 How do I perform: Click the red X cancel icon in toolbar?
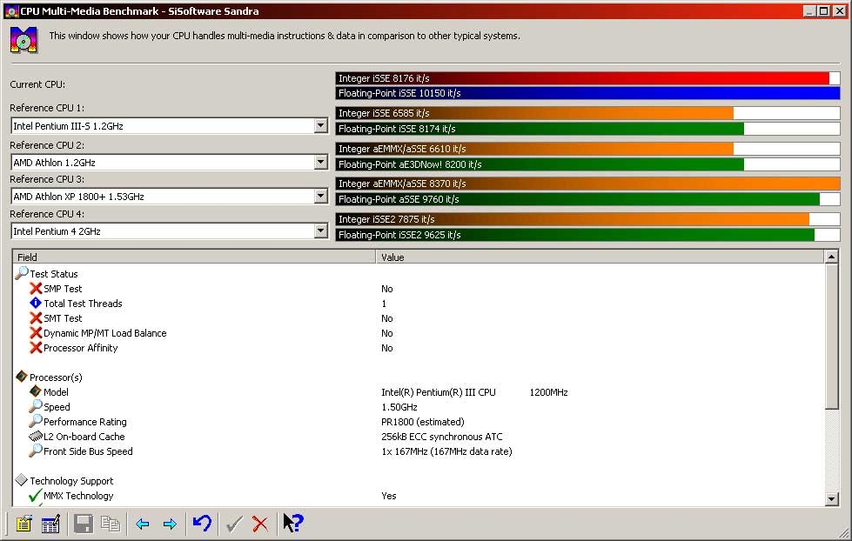tap(260, 524)
